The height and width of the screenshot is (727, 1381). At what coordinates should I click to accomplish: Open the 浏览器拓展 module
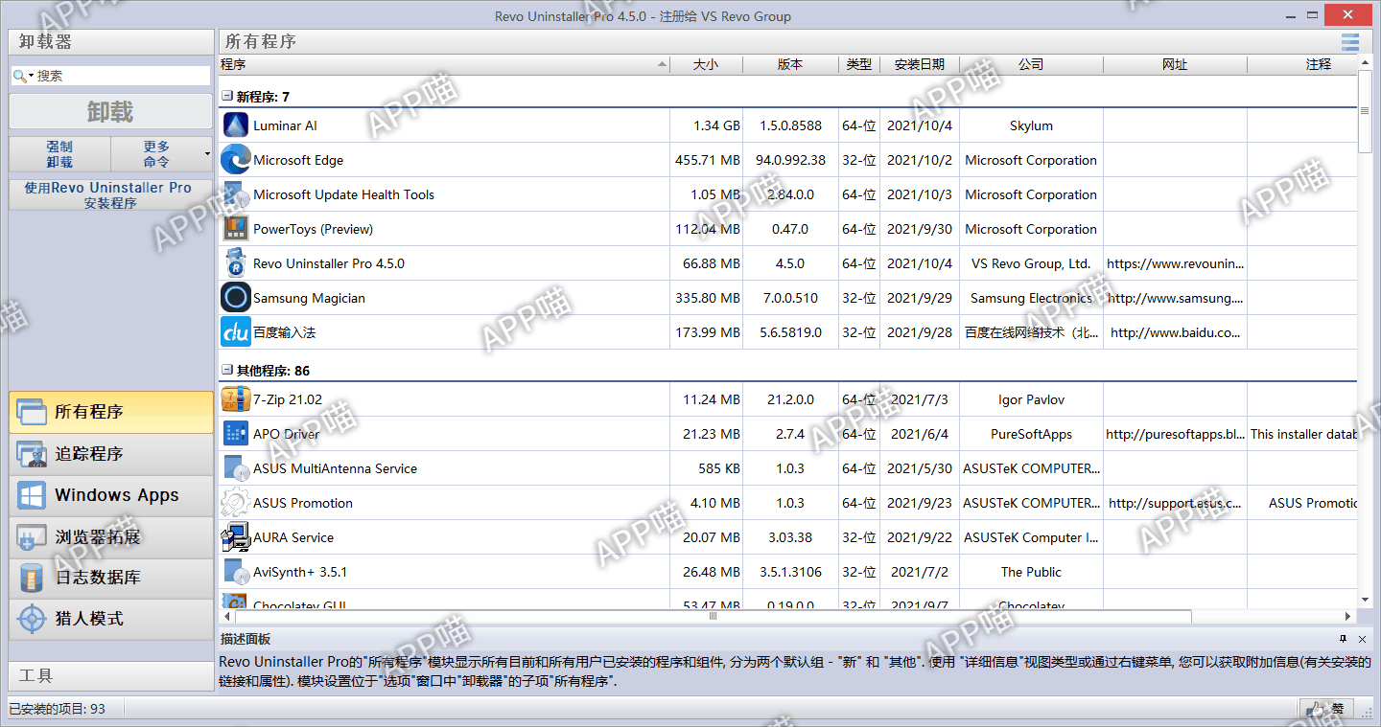tap(111, 536)
